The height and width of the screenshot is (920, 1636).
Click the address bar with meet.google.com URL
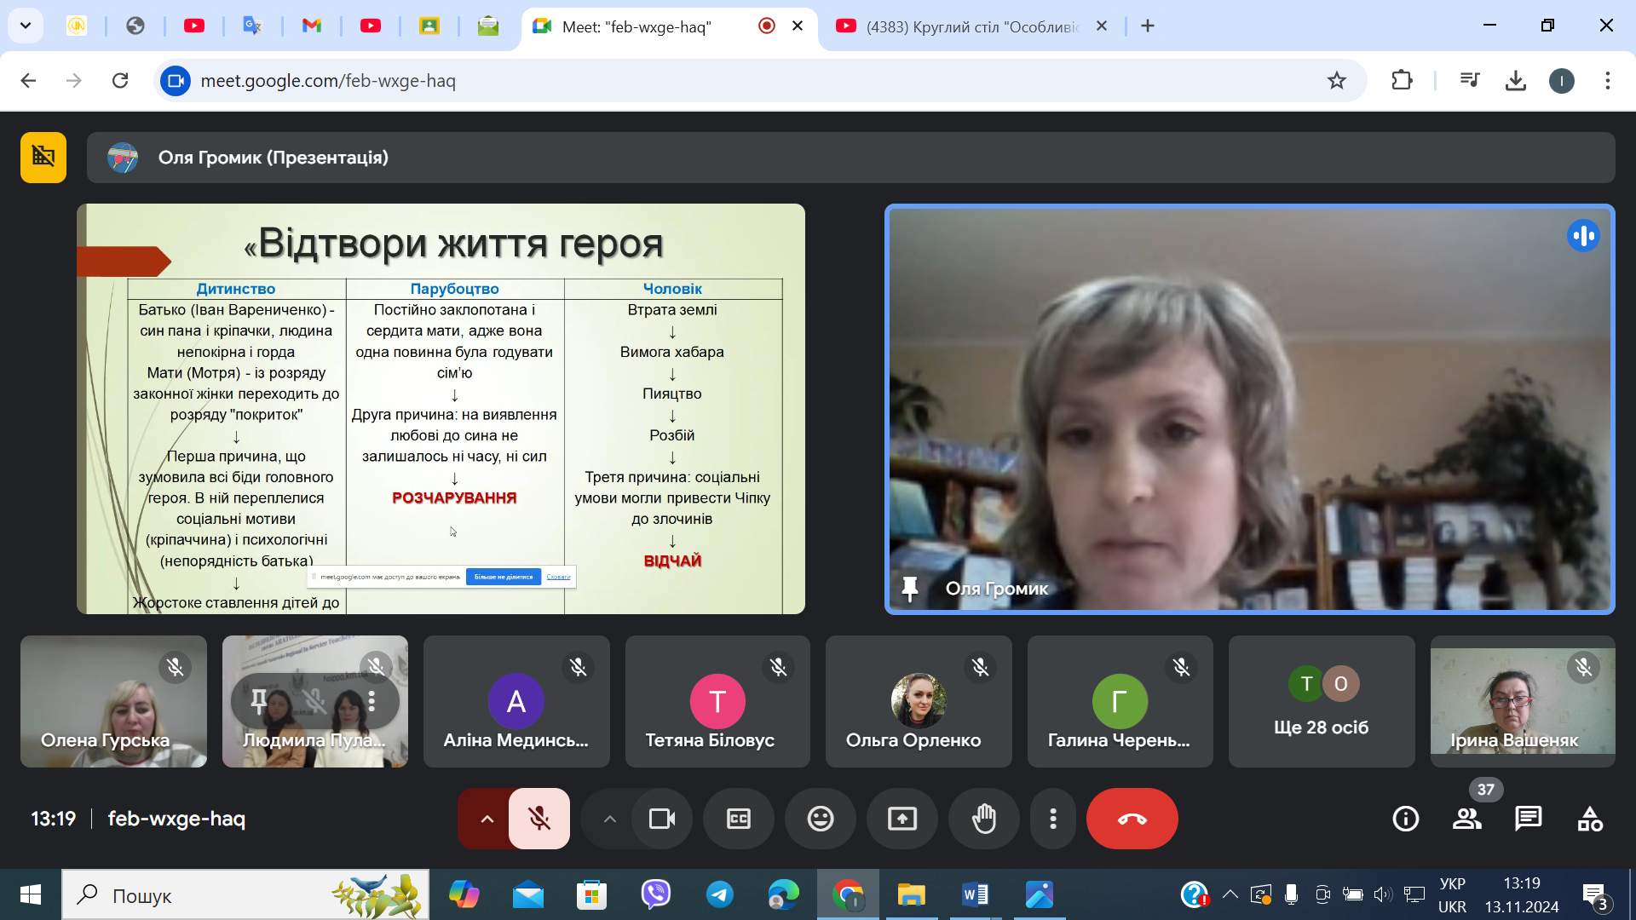click(x=750, y=81)
